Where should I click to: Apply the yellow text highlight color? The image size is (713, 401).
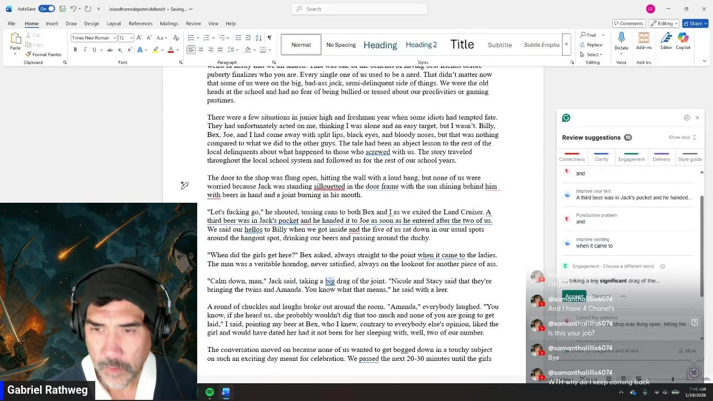(x=156, y=50)
